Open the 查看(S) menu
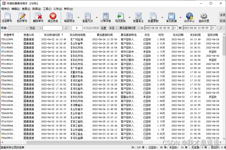This screenshot has height=150, width=226. point(26,9)
